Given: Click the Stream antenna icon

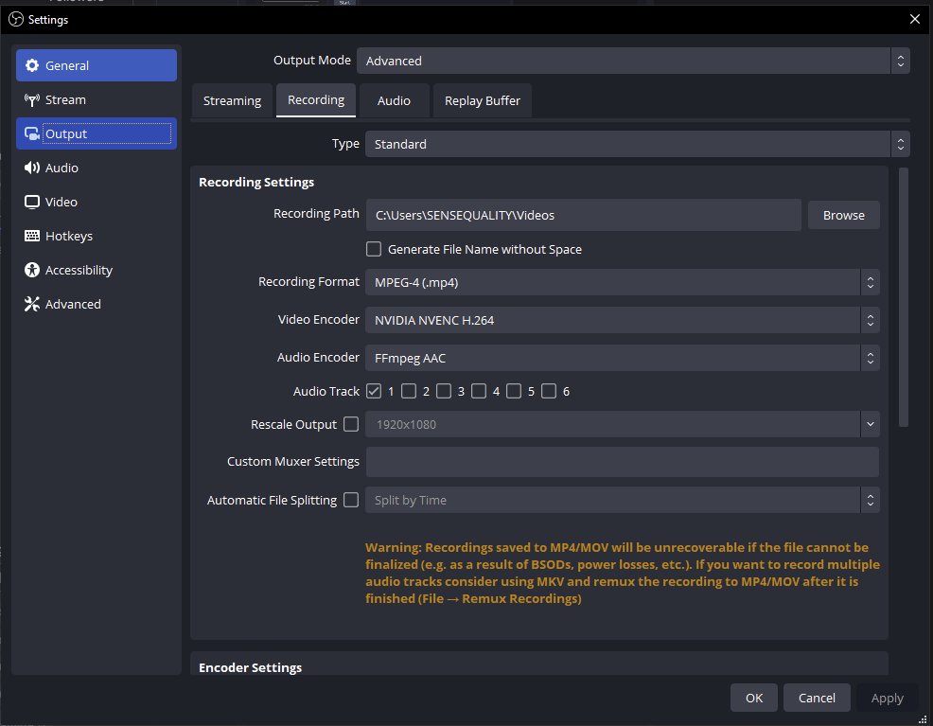Looking at the screenshot, I should coord(32,99).
